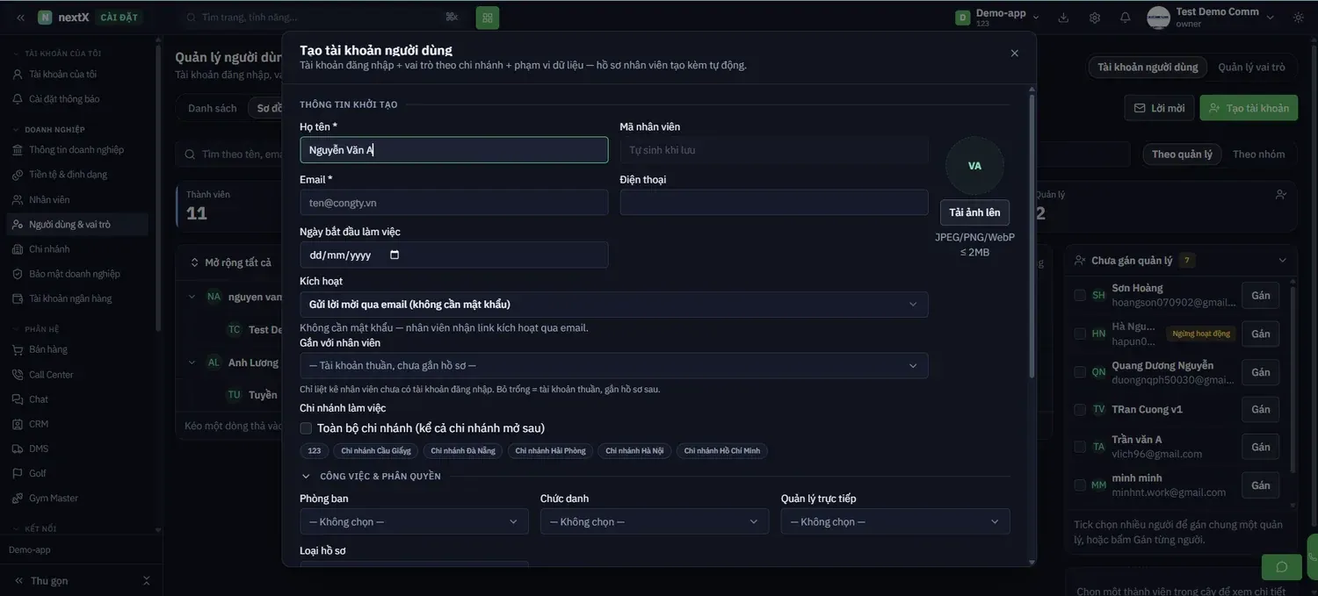Open the green chat bubble button
Image resolution: width=1318 pixels, height=596 pixels.
1281,567
